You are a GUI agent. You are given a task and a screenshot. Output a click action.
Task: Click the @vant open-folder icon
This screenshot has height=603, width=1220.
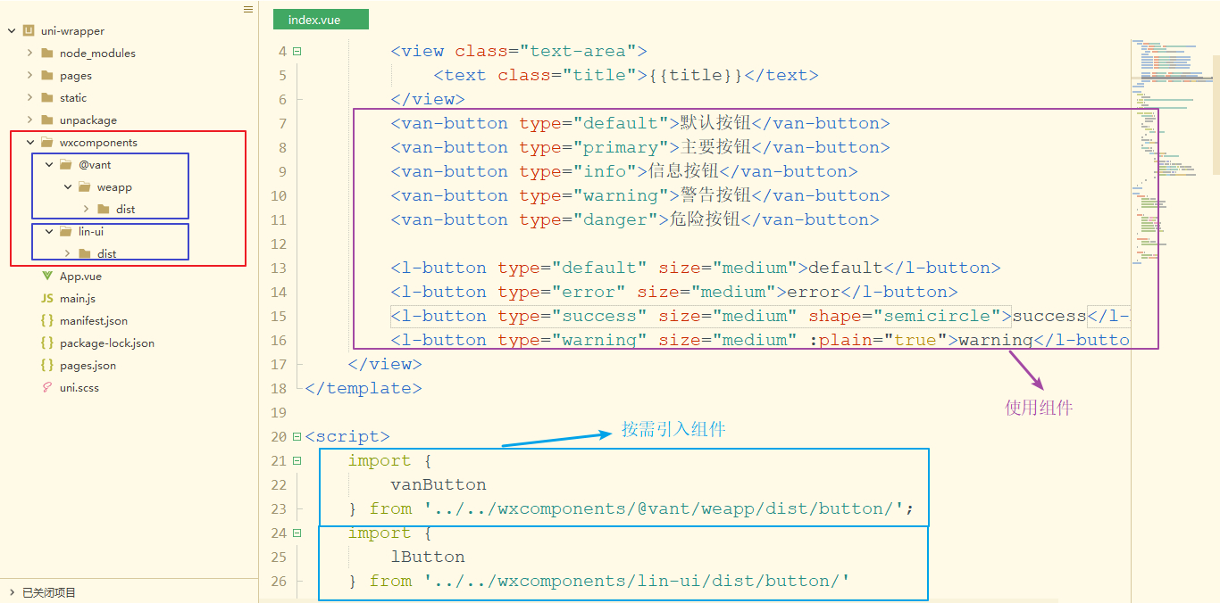[x=66, y=164]
